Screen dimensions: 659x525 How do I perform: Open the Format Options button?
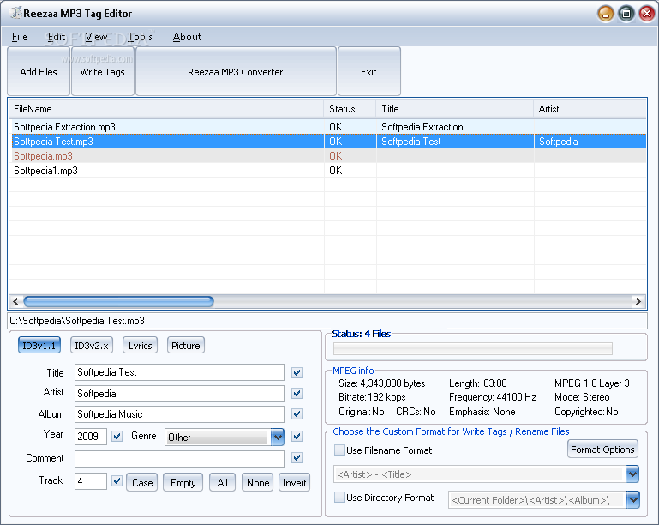coord(602,450)
